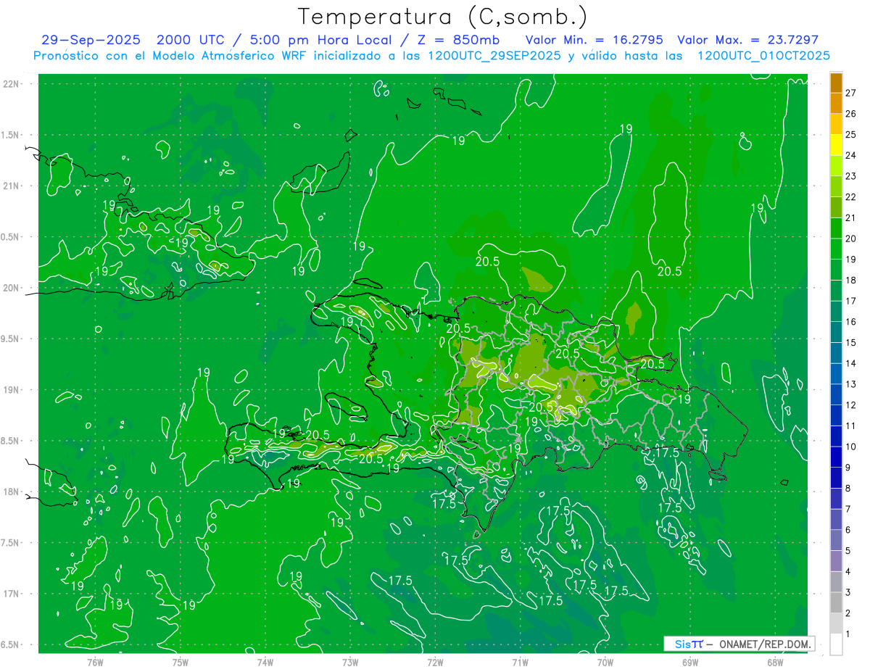The image size is (870, 672).
Task: Click the "1" label on the color legend
Action: coord(848,634)
